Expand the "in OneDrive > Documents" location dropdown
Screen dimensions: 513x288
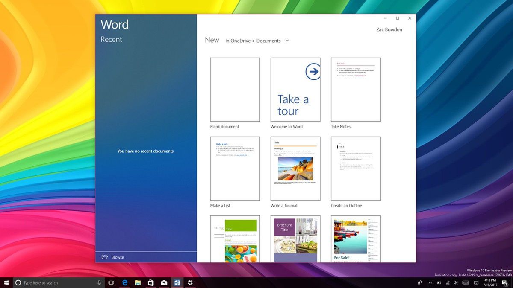click(287, 41)
